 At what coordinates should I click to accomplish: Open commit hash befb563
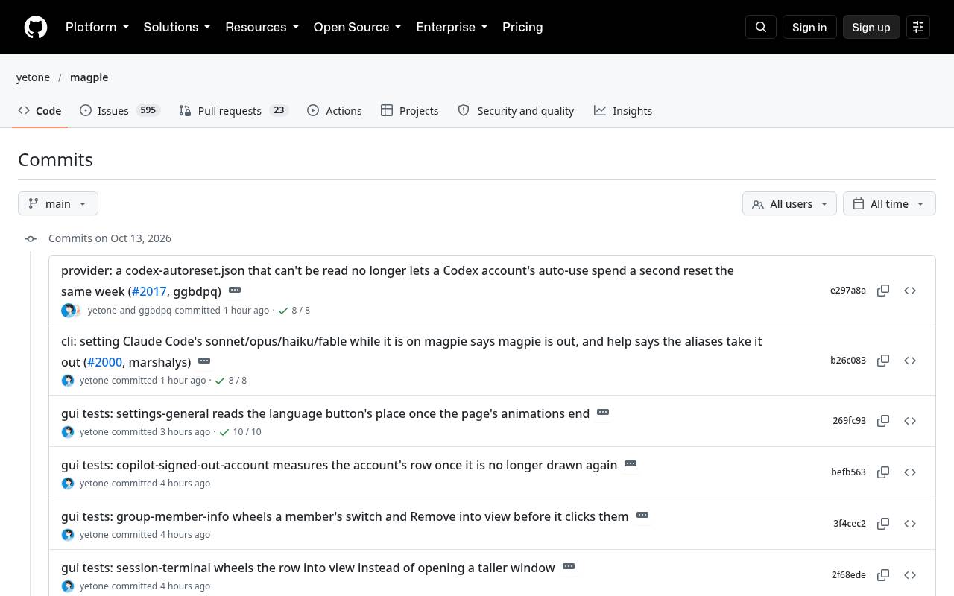click(848, 472)
